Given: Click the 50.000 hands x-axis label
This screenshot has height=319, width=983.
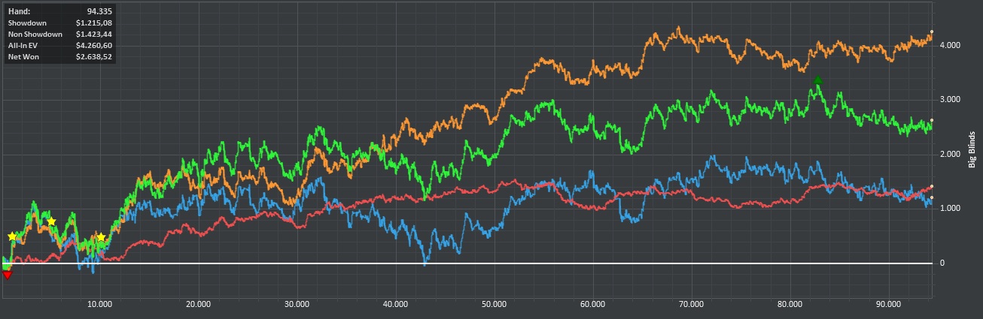Looking at the screenshot, I should (494, 304).
